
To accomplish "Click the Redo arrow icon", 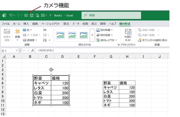I will pyautogui.click(x=18, y=15).
